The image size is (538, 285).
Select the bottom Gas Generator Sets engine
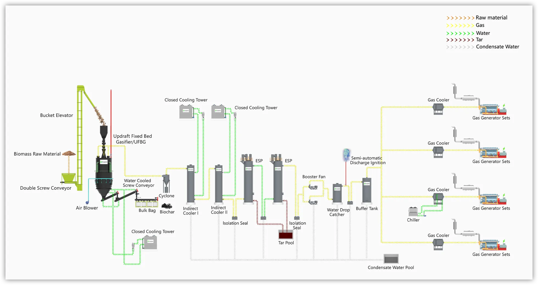(493, 245)
